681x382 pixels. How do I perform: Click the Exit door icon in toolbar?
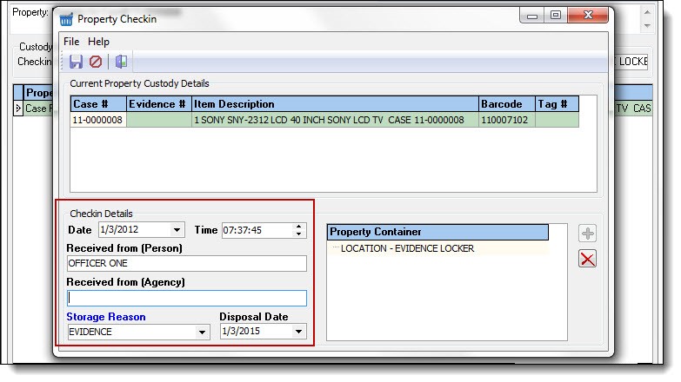[121, 62]
